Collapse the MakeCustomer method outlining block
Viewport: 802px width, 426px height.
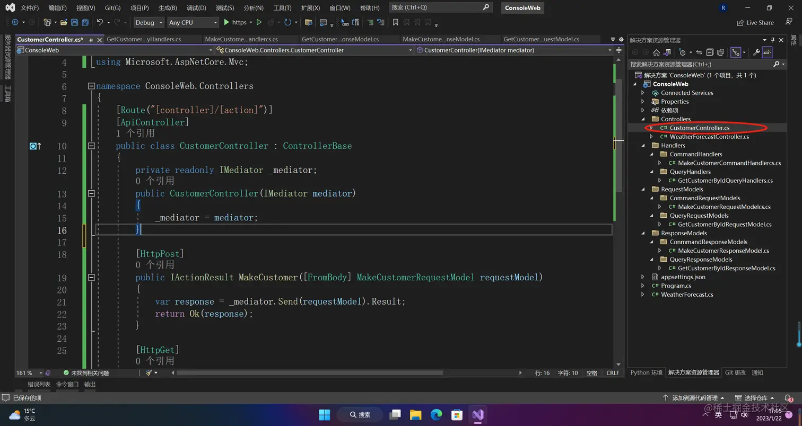click(91, 277)
